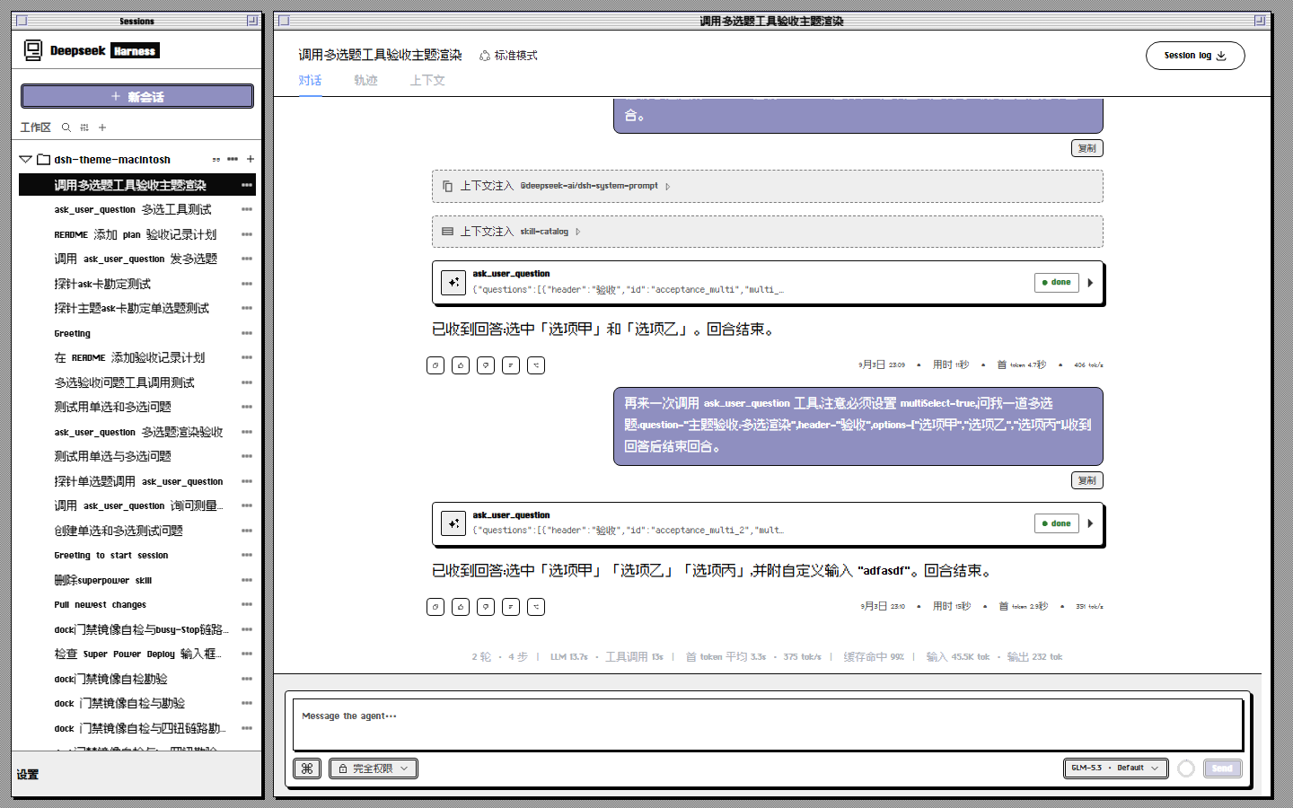Open session README 添加 plan 验收记录计划
Image resolution: width=1293 pixels, height=808 pixels.
[x=136, y=234]
